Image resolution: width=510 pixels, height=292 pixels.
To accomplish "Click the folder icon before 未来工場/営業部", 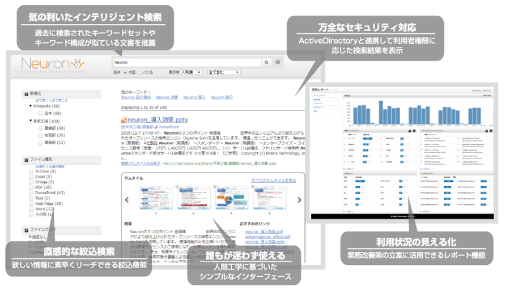I will (123, 127).
